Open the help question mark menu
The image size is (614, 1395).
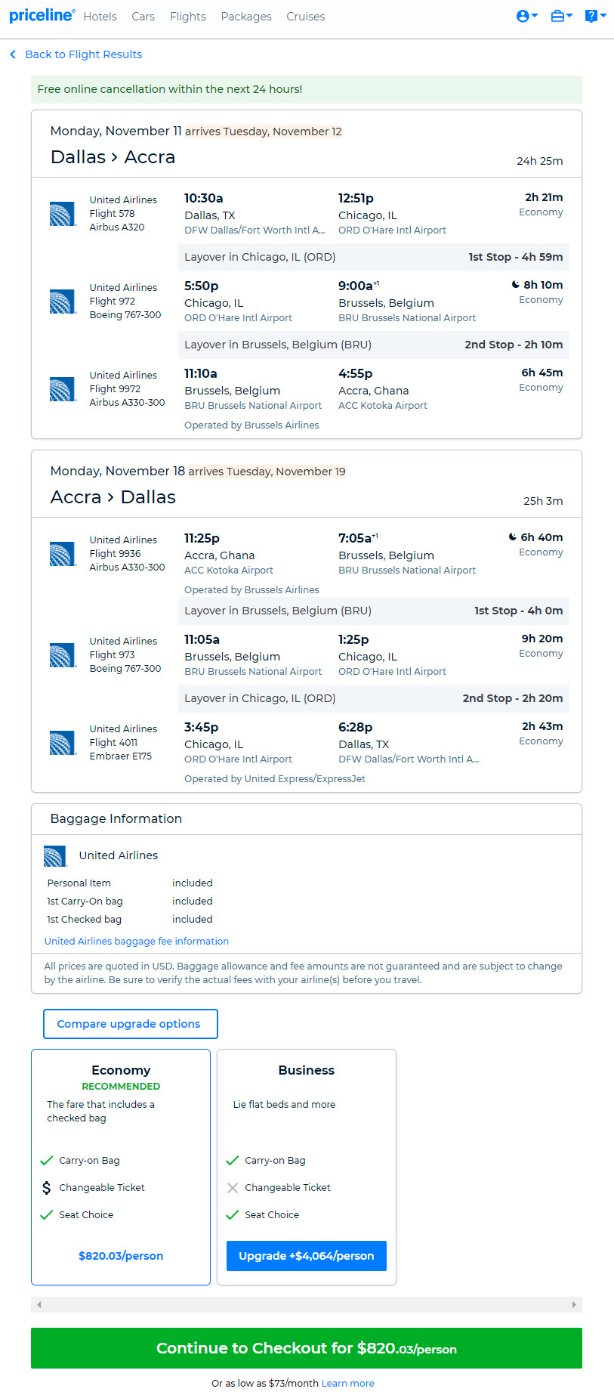596,16
